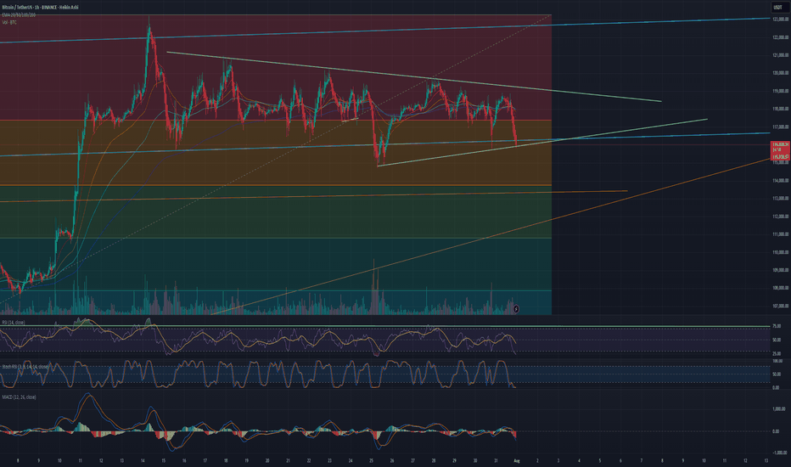Click the RSI (14, close) indicator label
The width and height of the screenshot is (791, 467).
click(13, 322)
